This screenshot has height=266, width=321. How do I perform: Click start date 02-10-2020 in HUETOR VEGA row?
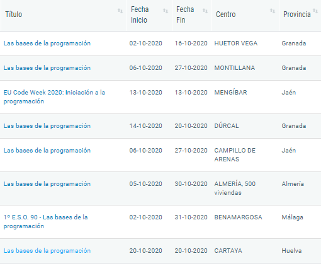tap(145, 43)
